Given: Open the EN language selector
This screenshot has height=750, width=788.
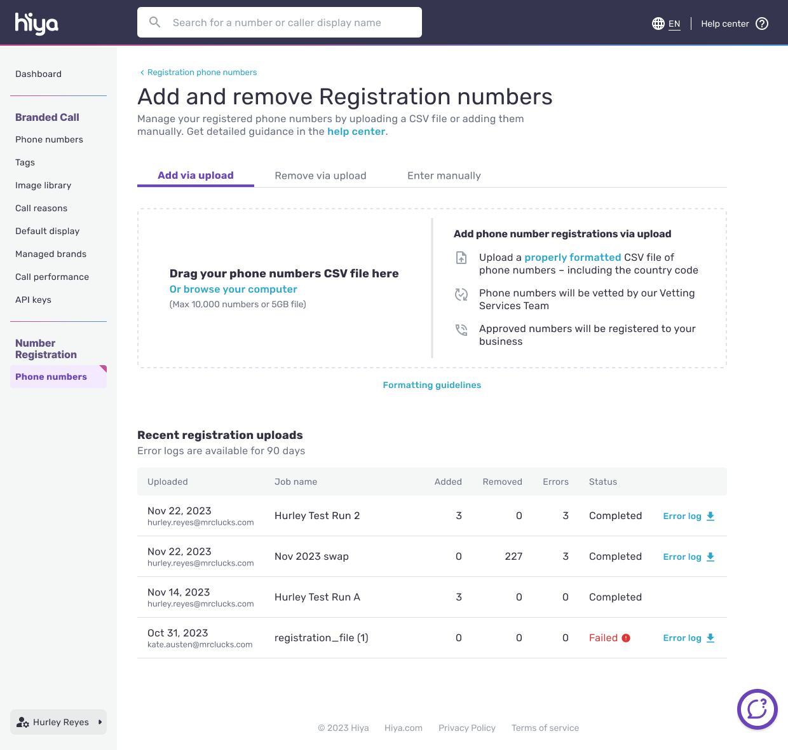Looking at the screenshot, I should (x=674, y=24).
